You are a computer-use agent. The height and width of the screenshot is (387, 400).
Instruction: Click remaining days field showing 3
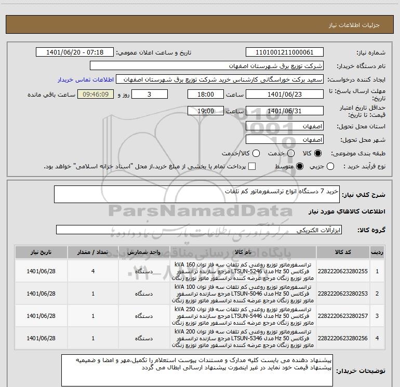[150, 94]
